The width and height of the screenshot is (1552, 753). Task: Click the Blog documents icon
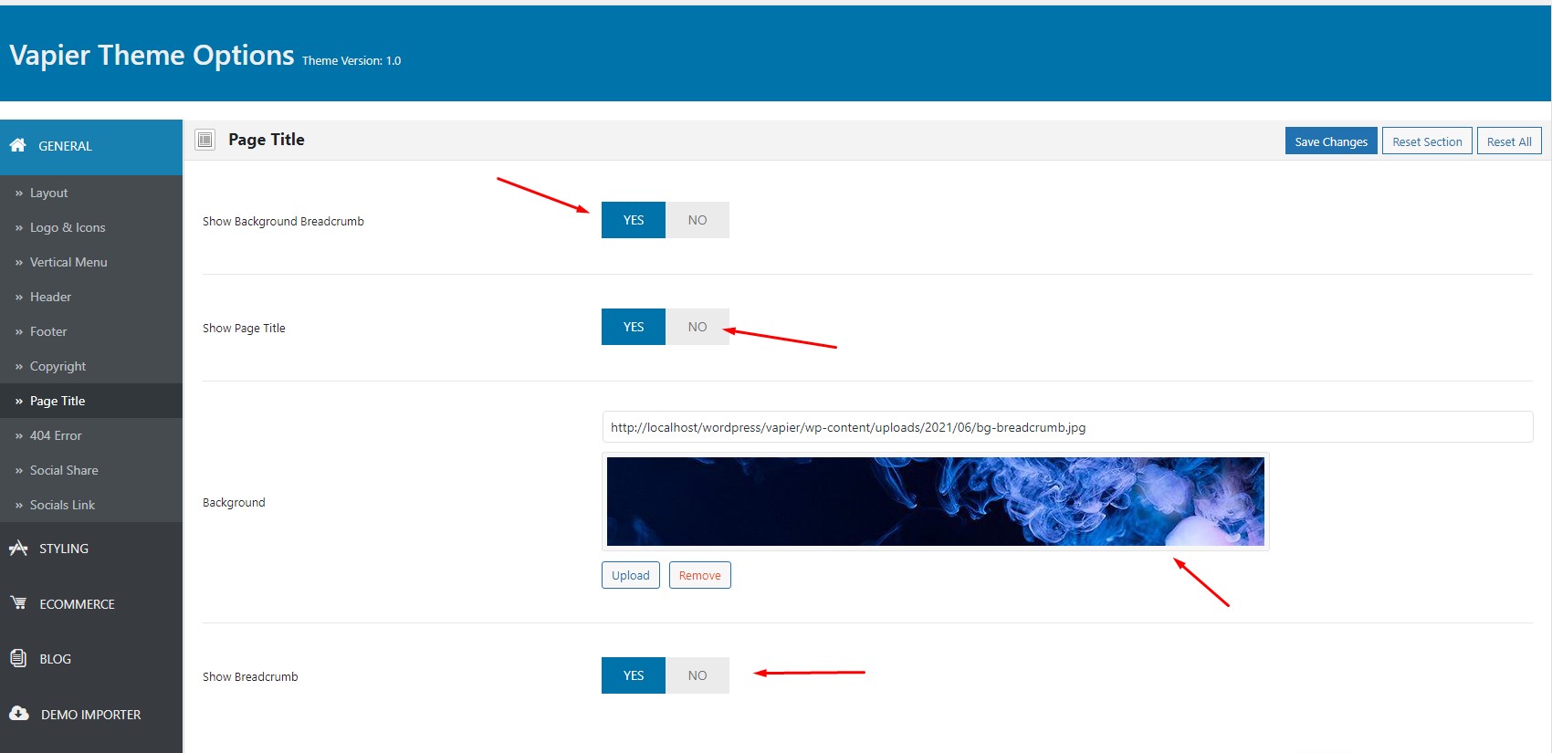pos(18,658)
